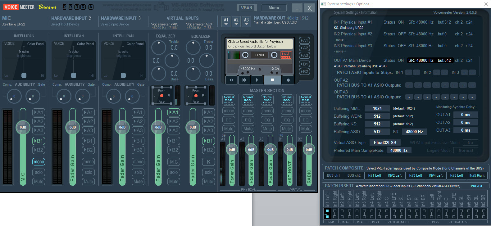The height and width of the screenshot is (226, 491).
Task: Enable A2 bus on Hardware Input 2
Action: (89, 121)
